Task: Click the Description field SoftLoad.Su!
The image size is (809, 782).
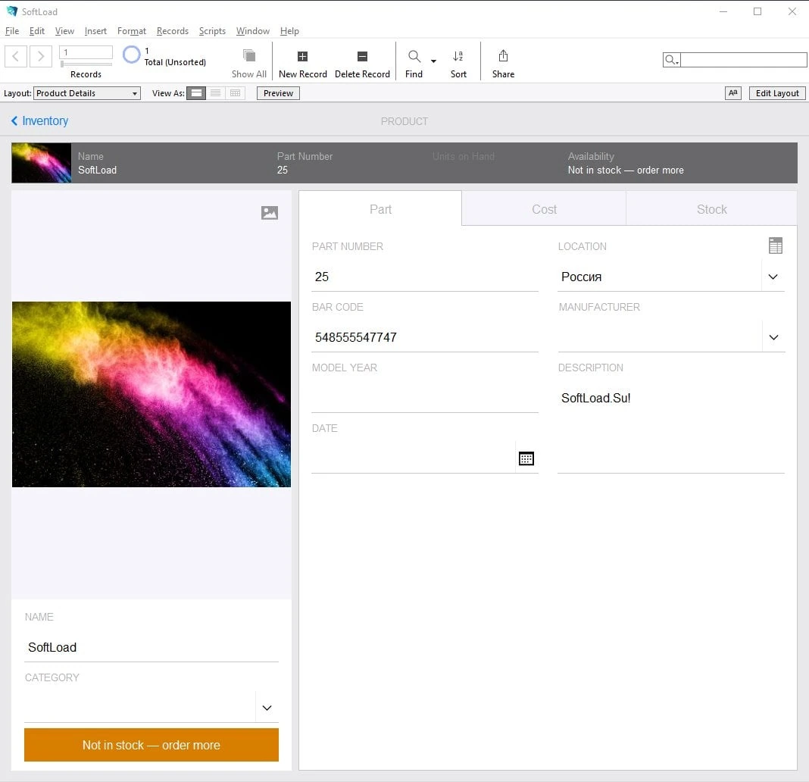Action: click(670, 428)
